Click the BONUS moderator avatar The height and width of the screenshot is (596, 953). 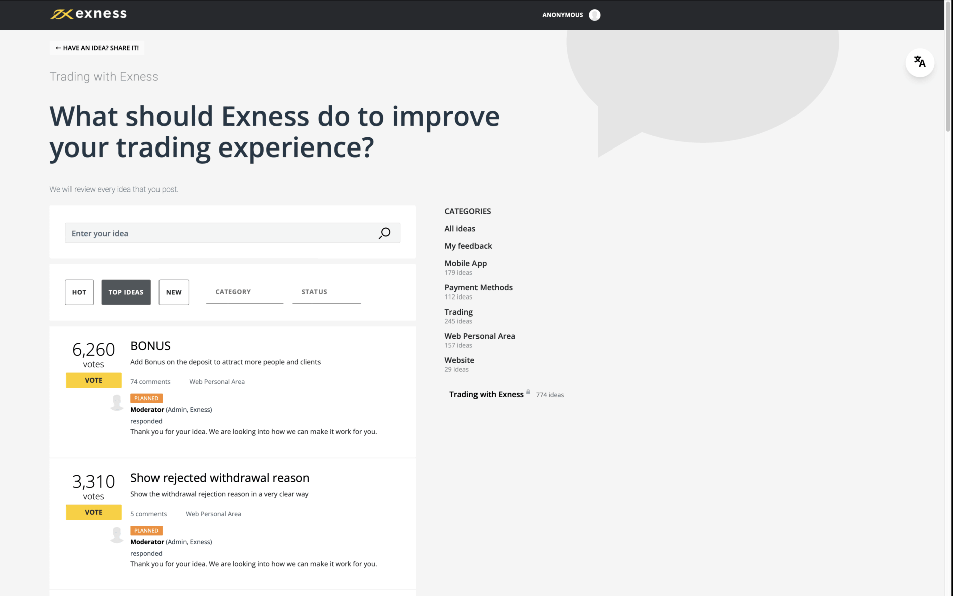coord(117,402)
